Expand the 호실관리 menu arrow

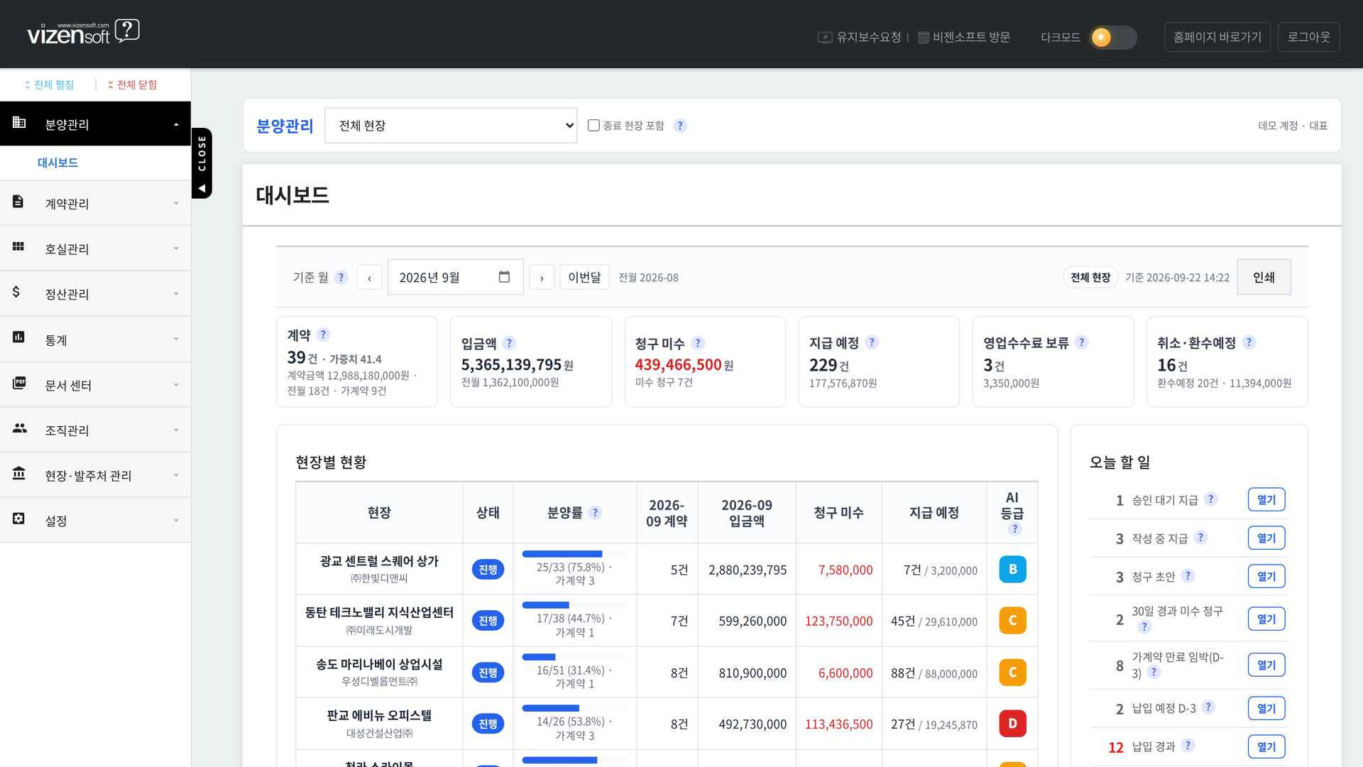click(176, 249)
